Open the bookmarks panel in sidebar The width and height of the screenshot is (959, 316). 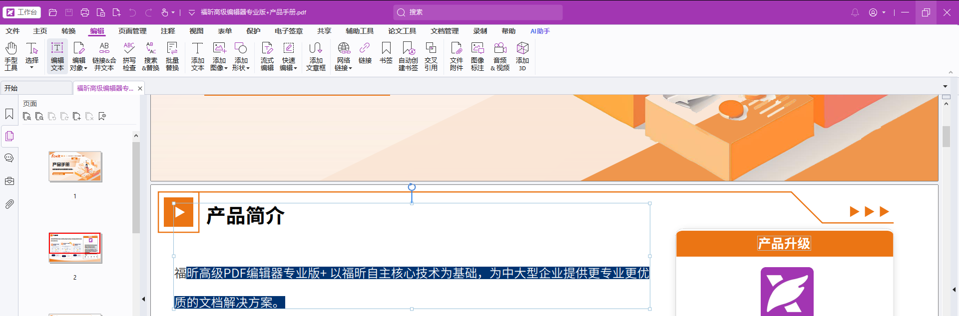(x=9, y=114)
